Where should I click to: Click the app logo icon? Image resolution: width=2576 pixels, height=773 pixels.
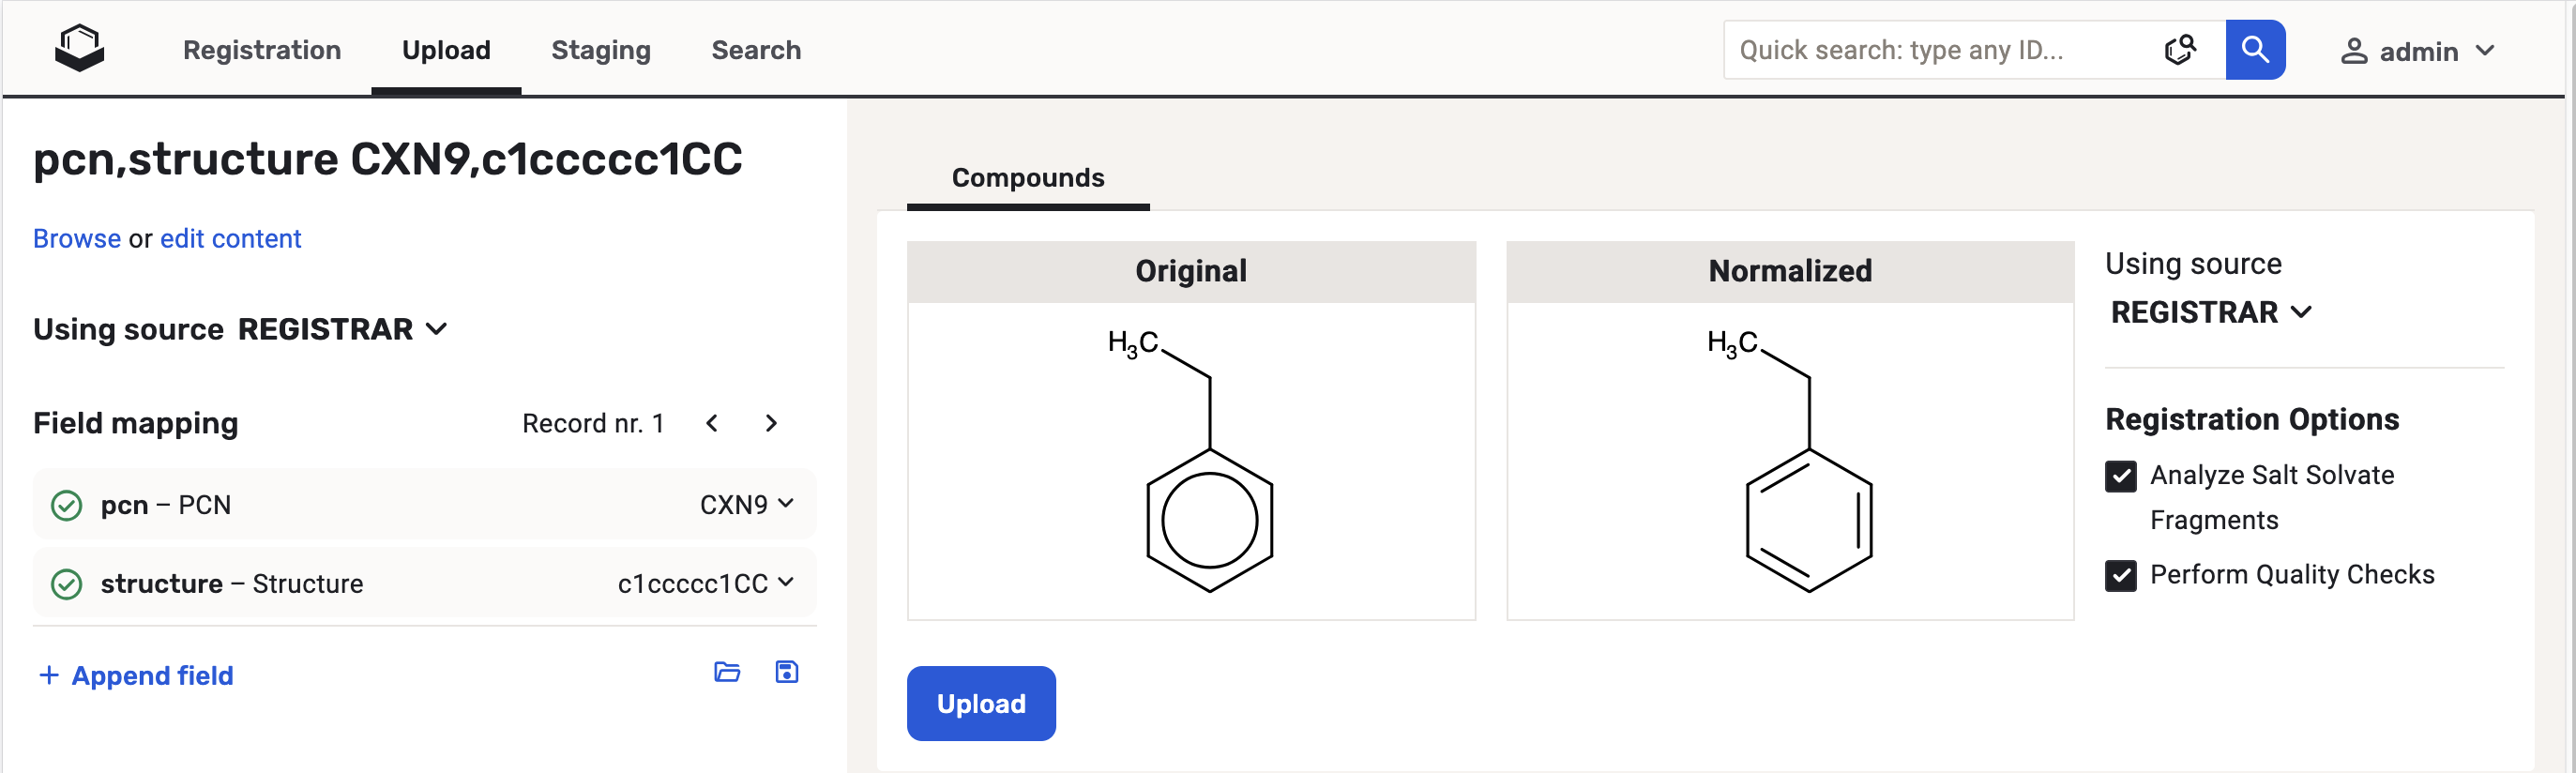(79, 48)
